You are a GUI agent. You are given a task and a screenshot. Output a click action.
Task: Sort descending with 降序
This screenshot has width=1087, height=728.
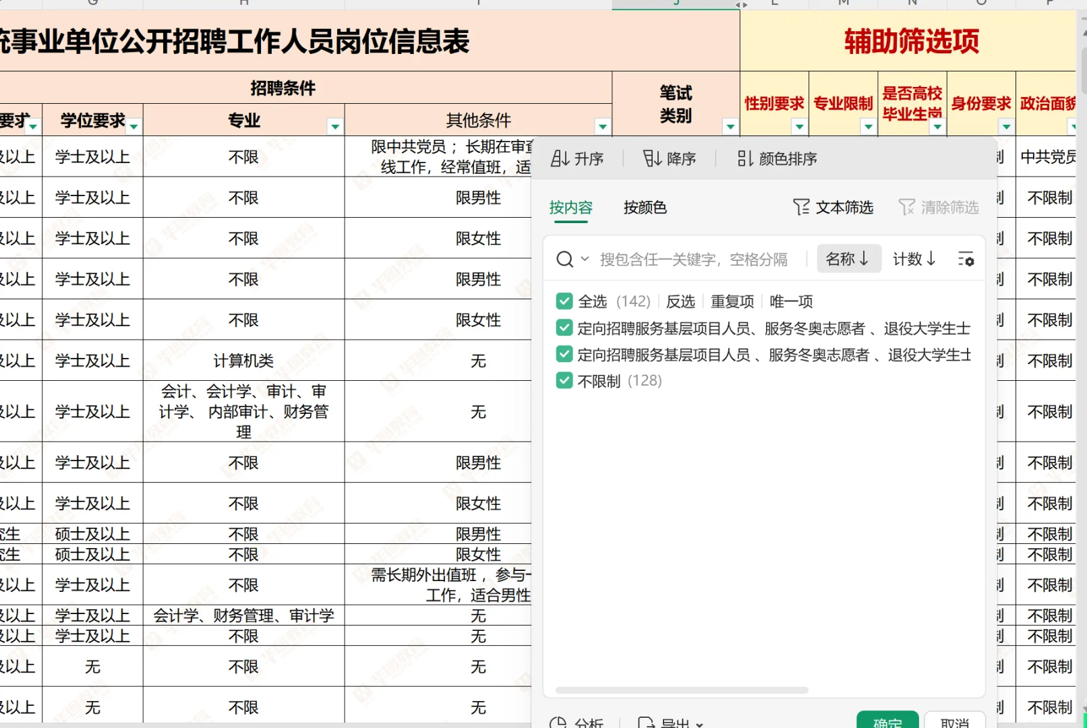(x=669, y=159)
